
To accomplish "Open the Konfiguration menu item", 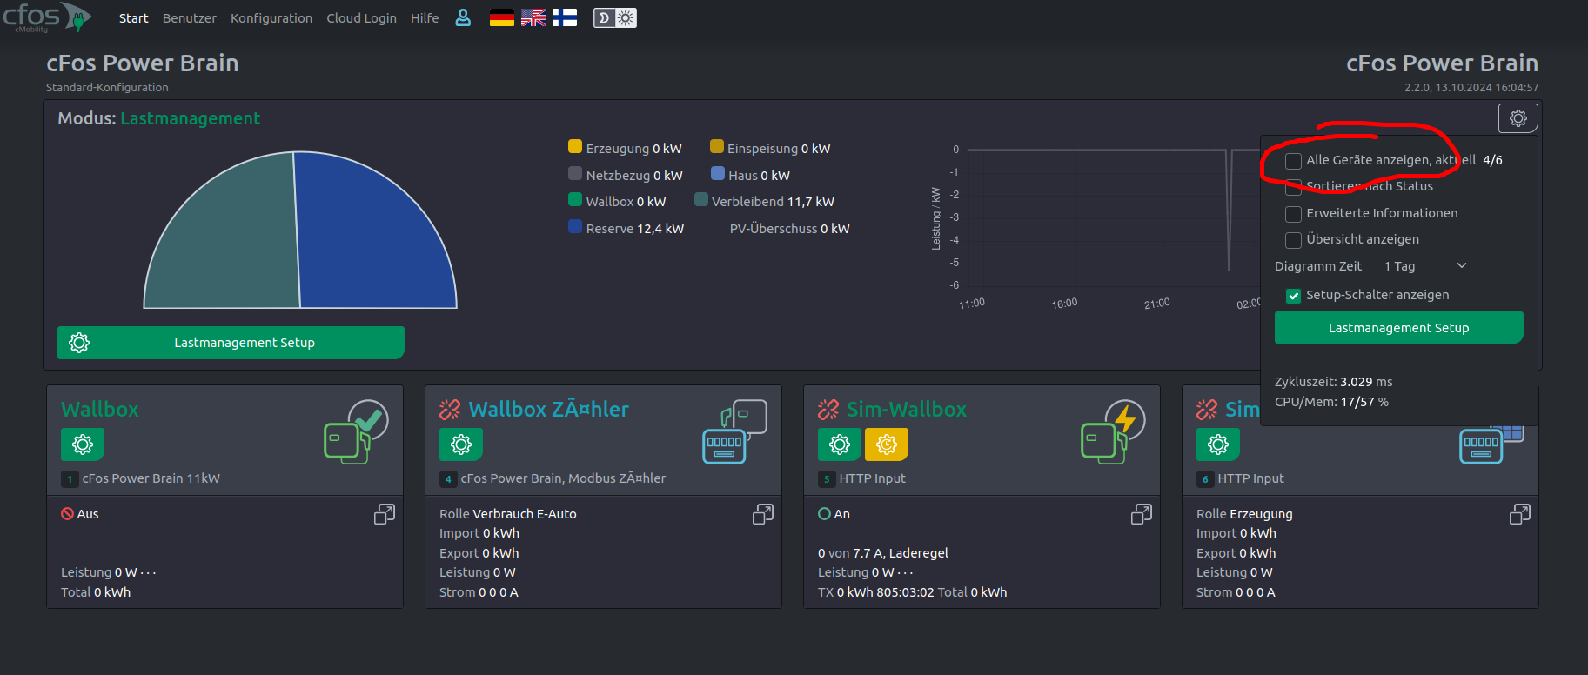I will tap(271, 18).
